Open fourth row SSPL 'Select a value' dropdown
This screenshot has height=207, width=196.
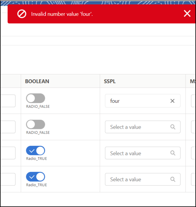pos(143,179)
